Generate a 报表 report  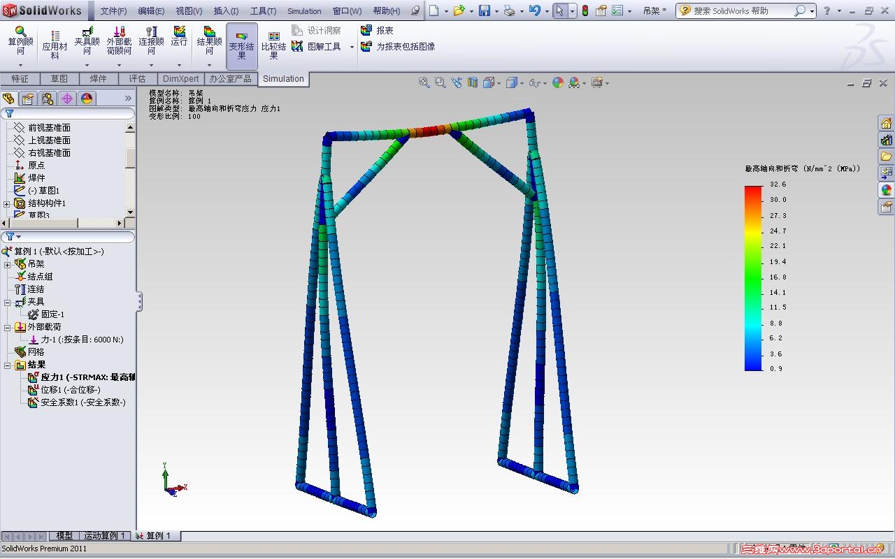pyautogui.click(x=377, y=31)
